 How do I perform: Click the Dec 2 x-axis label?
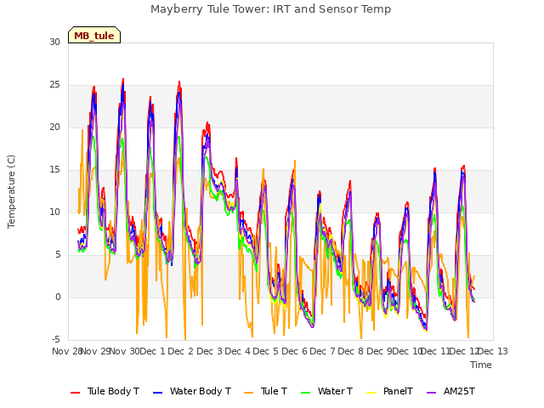(x=180, y=351)
